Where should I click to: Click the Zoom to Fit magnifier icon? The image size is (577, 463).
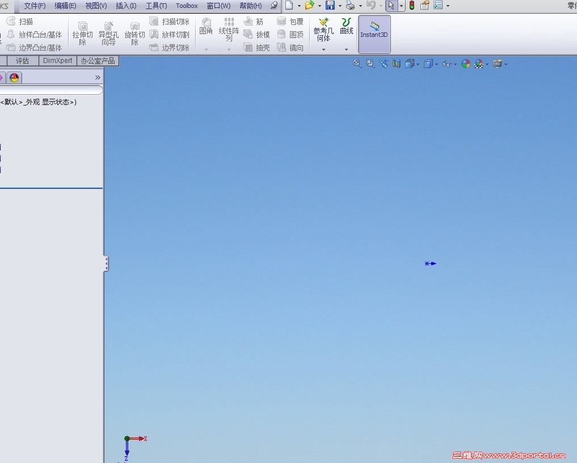point(357,64)
